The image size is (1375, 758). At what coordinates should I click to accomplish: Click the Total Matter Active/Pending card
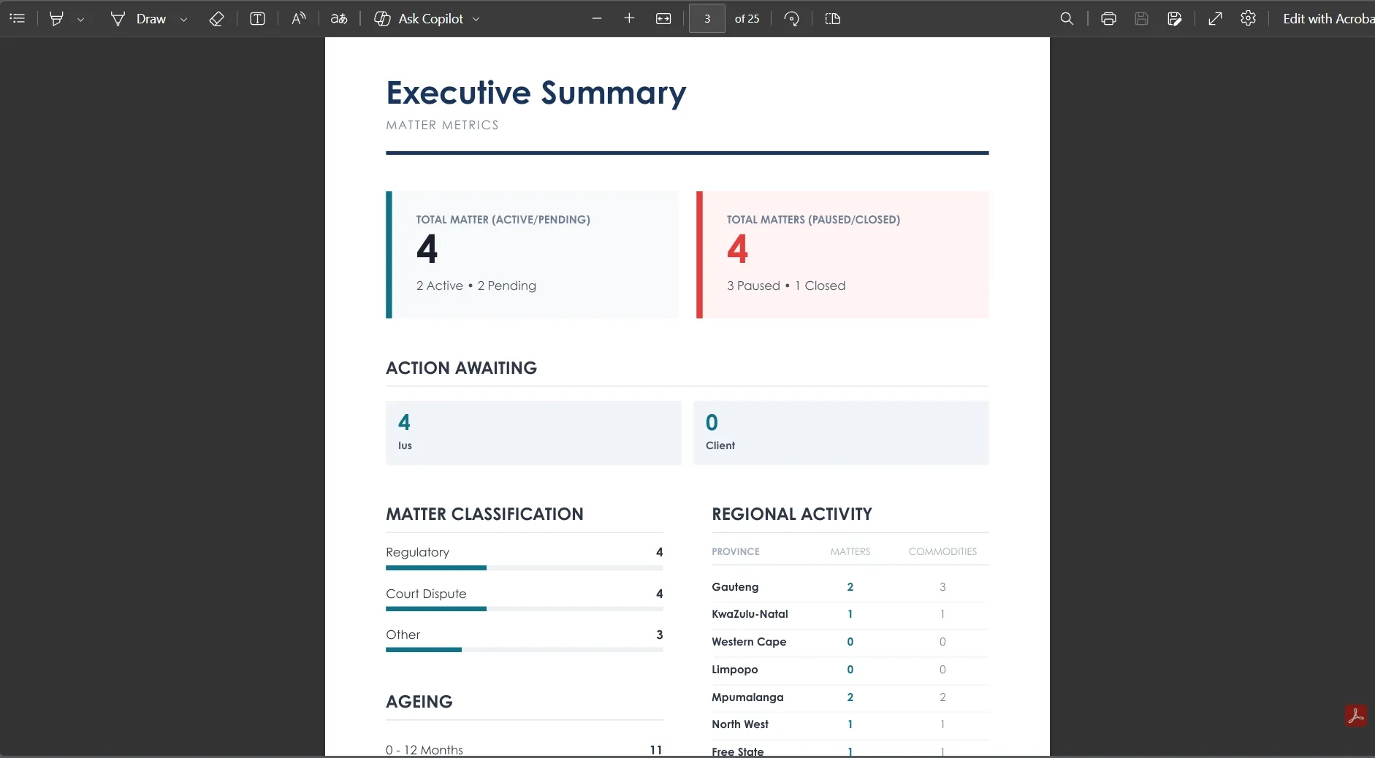pyautogui.click(x=532, y=255)
